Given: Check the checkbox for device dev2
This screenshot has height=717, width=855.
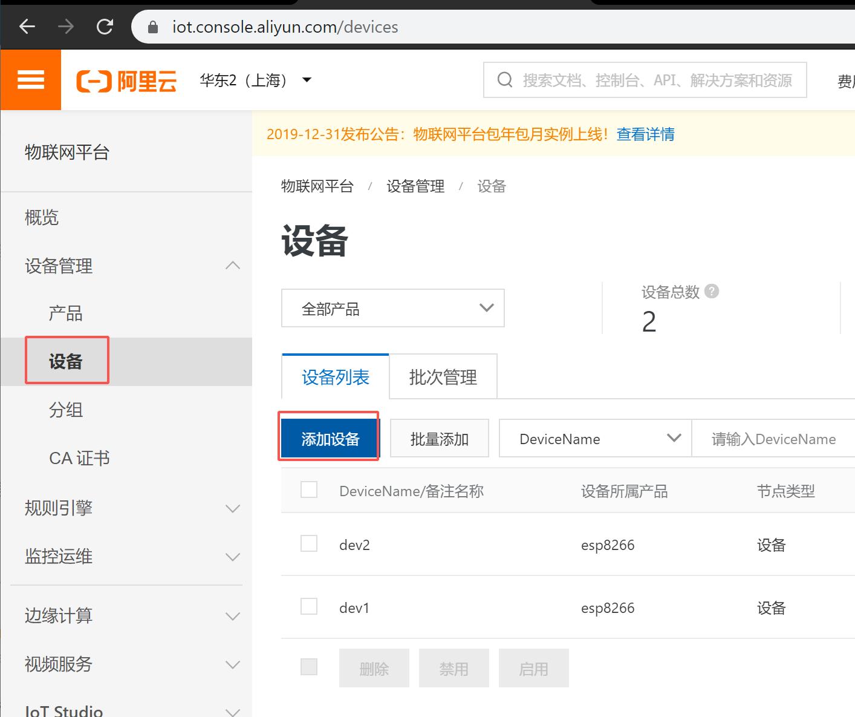Looking at the screenshot, I should click(x=308, y=543).
